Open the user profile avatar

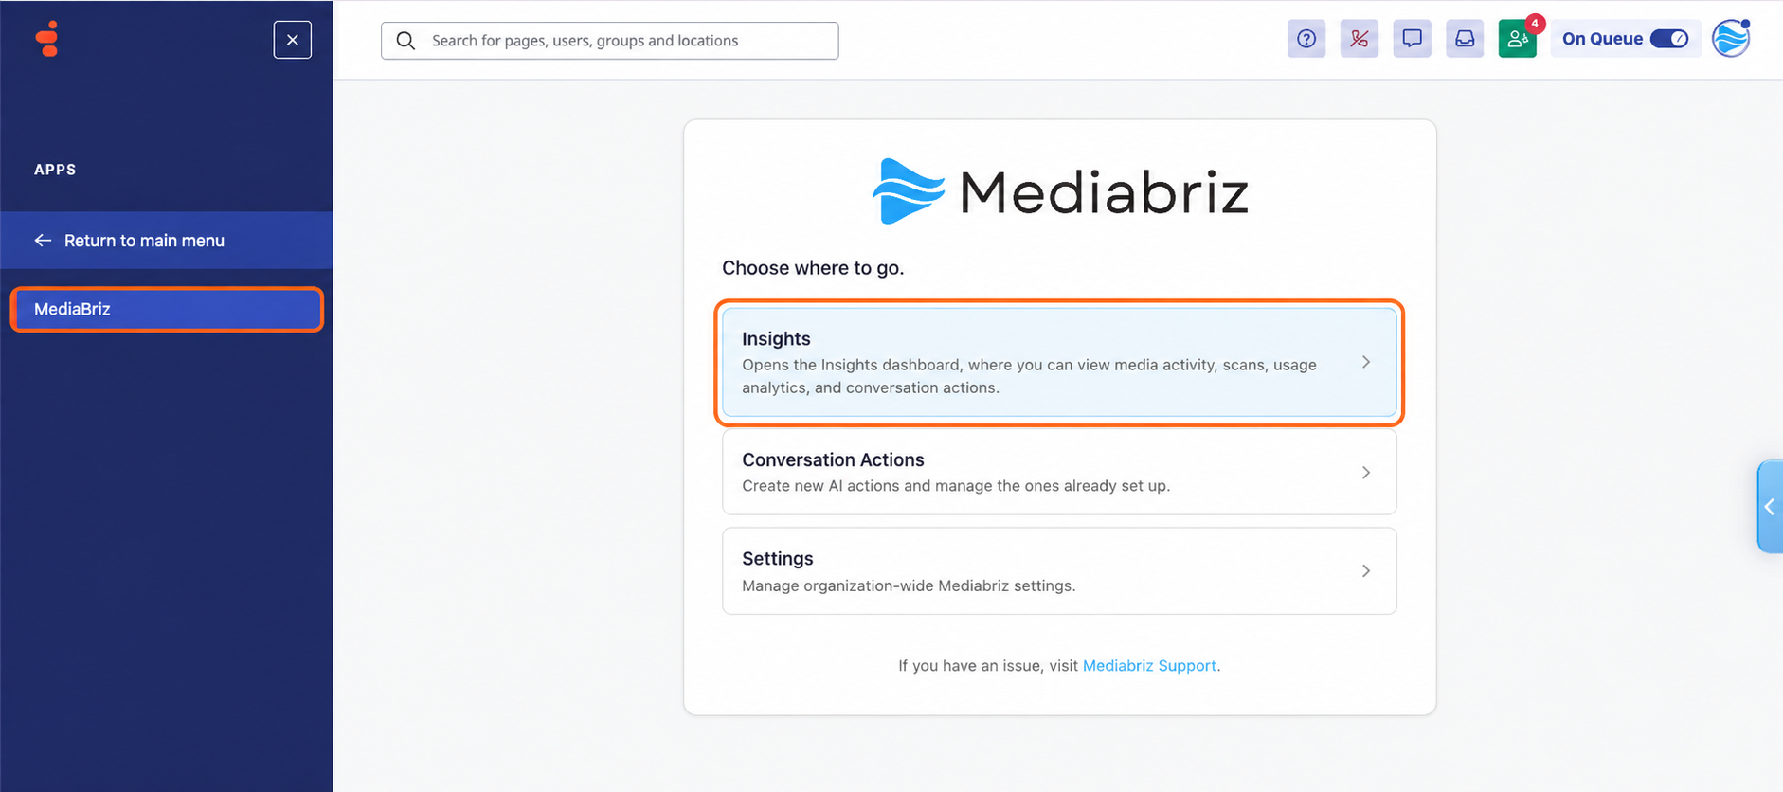[x=1731, y=39]
